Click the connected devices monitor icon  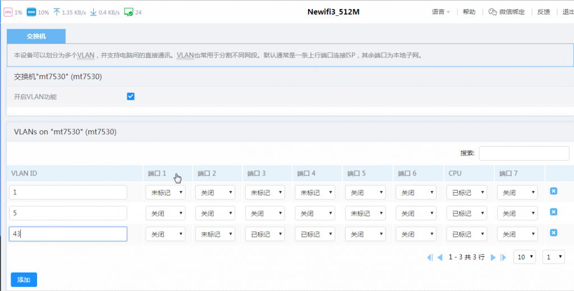click(x=128, y=12)
